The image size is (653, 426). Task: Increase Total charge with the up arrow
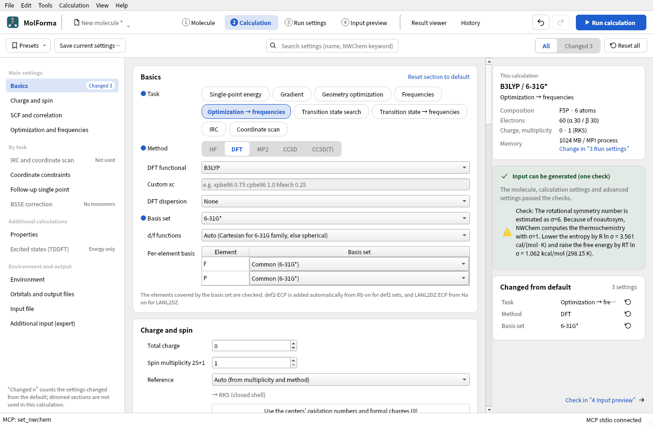[293, 343]
